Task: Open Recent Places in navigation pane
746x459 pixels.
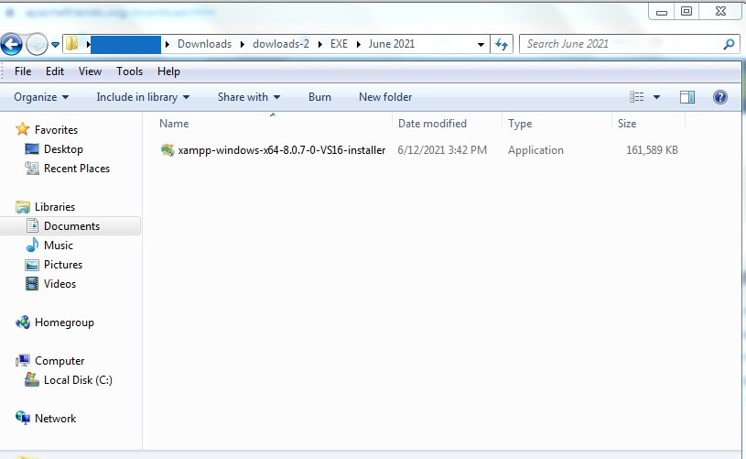Action: pyautogui.click(x=77, y=168)
